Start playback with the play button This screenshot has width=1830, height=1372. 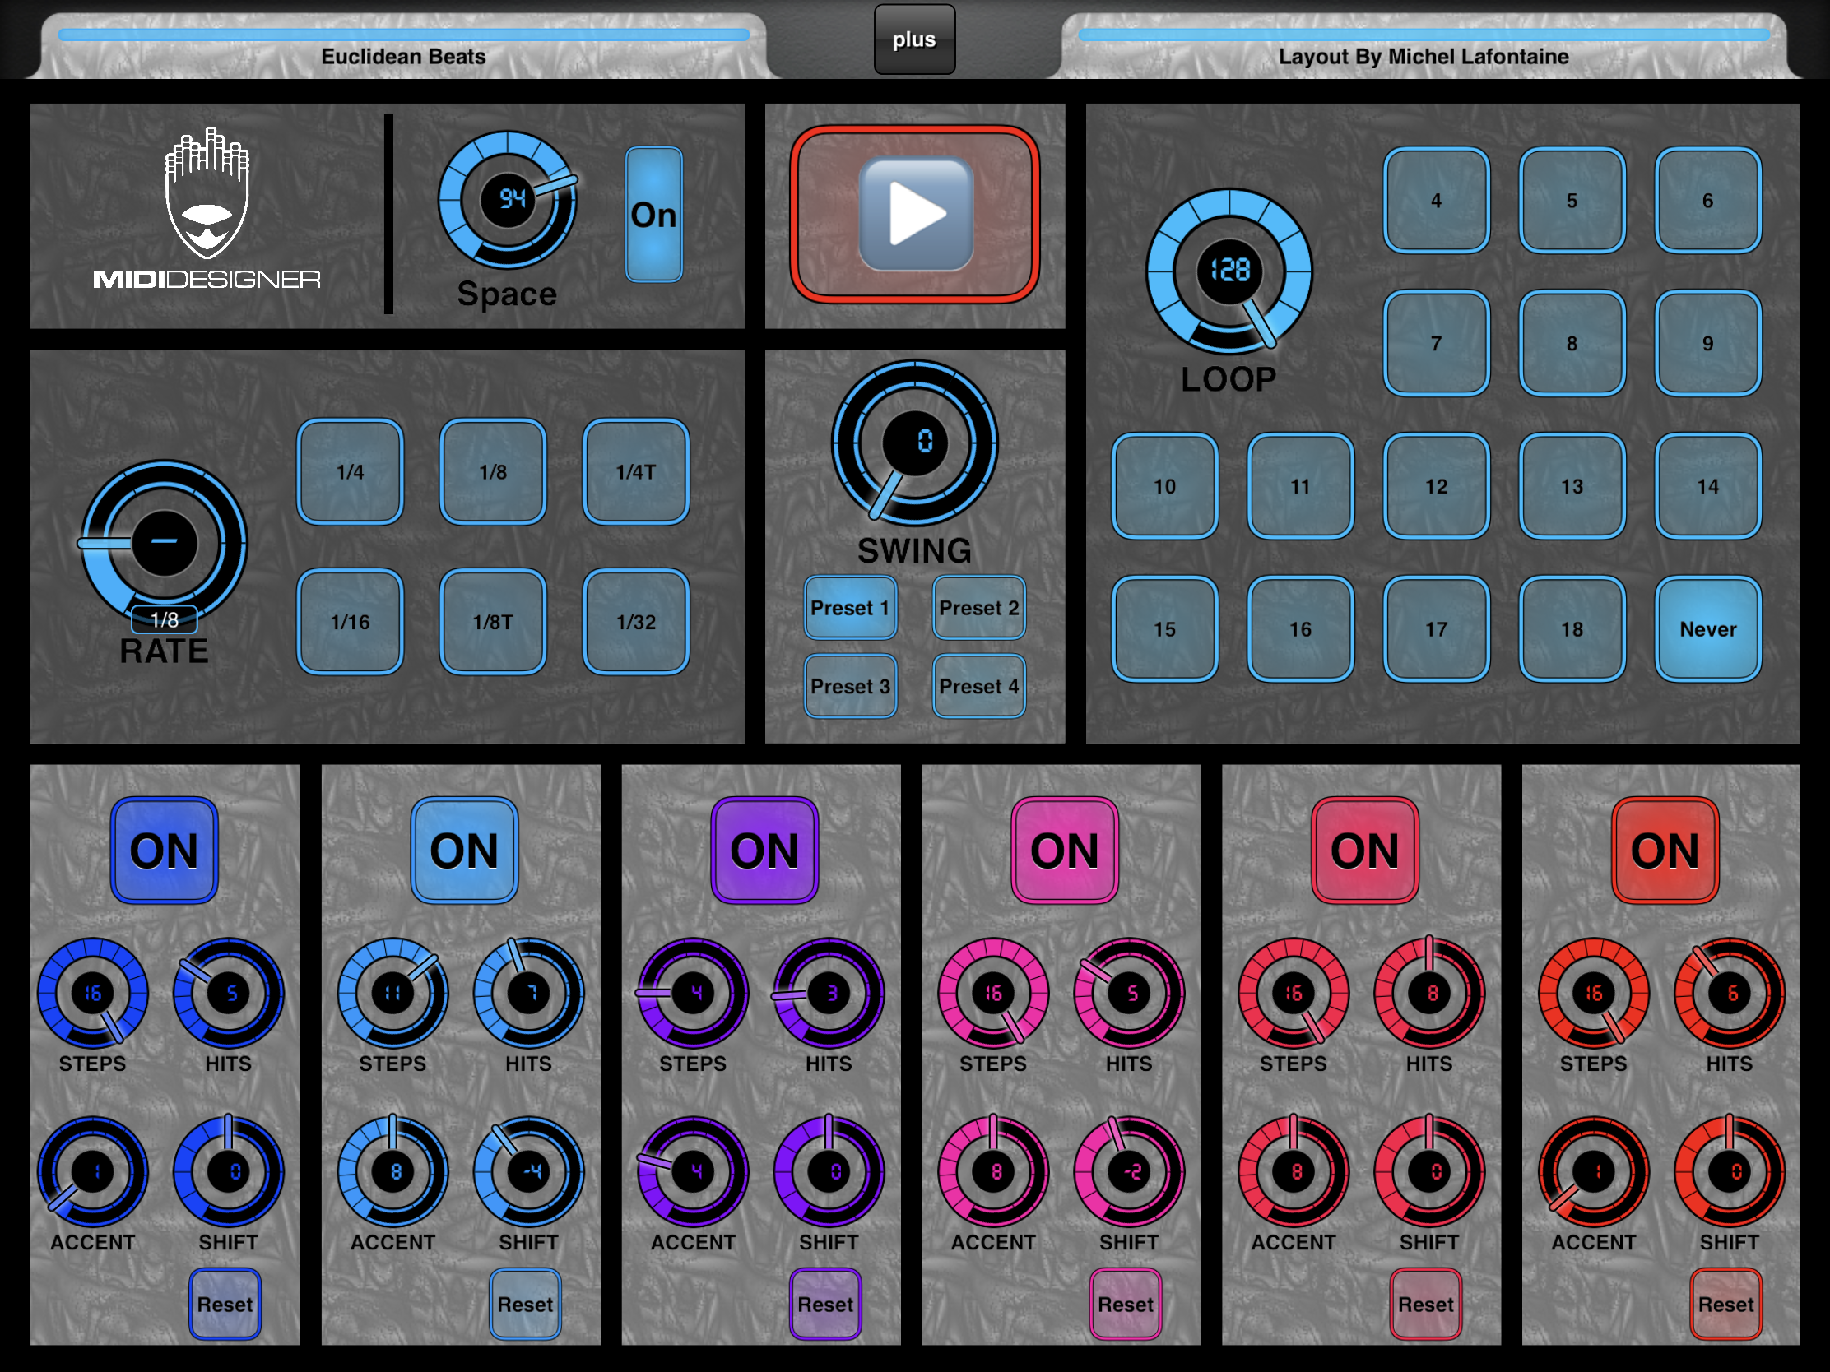tap(915, 214)
